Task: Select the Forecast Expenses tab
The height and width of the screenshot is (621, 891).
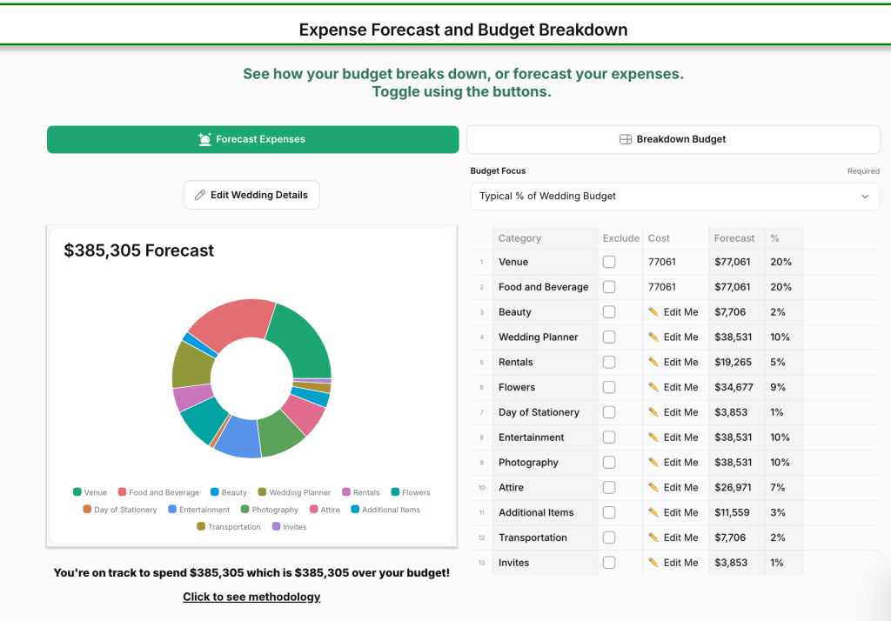Action: pyautogui.click(x=252, y=139)
